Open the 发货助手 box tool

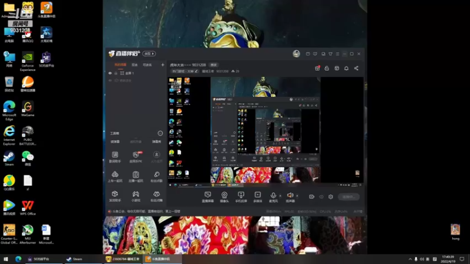pos(115,197)
